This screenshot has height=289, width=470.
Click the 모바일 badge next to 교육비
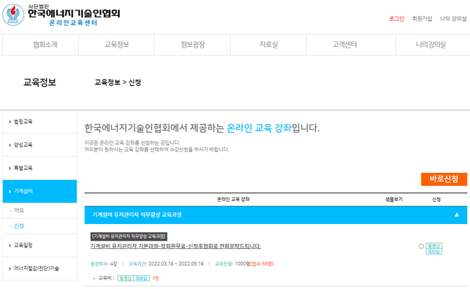pyautogui.click(x=141, y=278)
